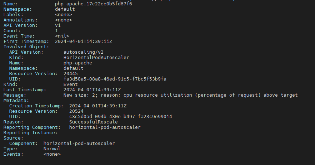Click the event name php-apache.17c22ee0b5fd67f6
The width and height of the screenshot is (315, 165).
click(94, 4)
